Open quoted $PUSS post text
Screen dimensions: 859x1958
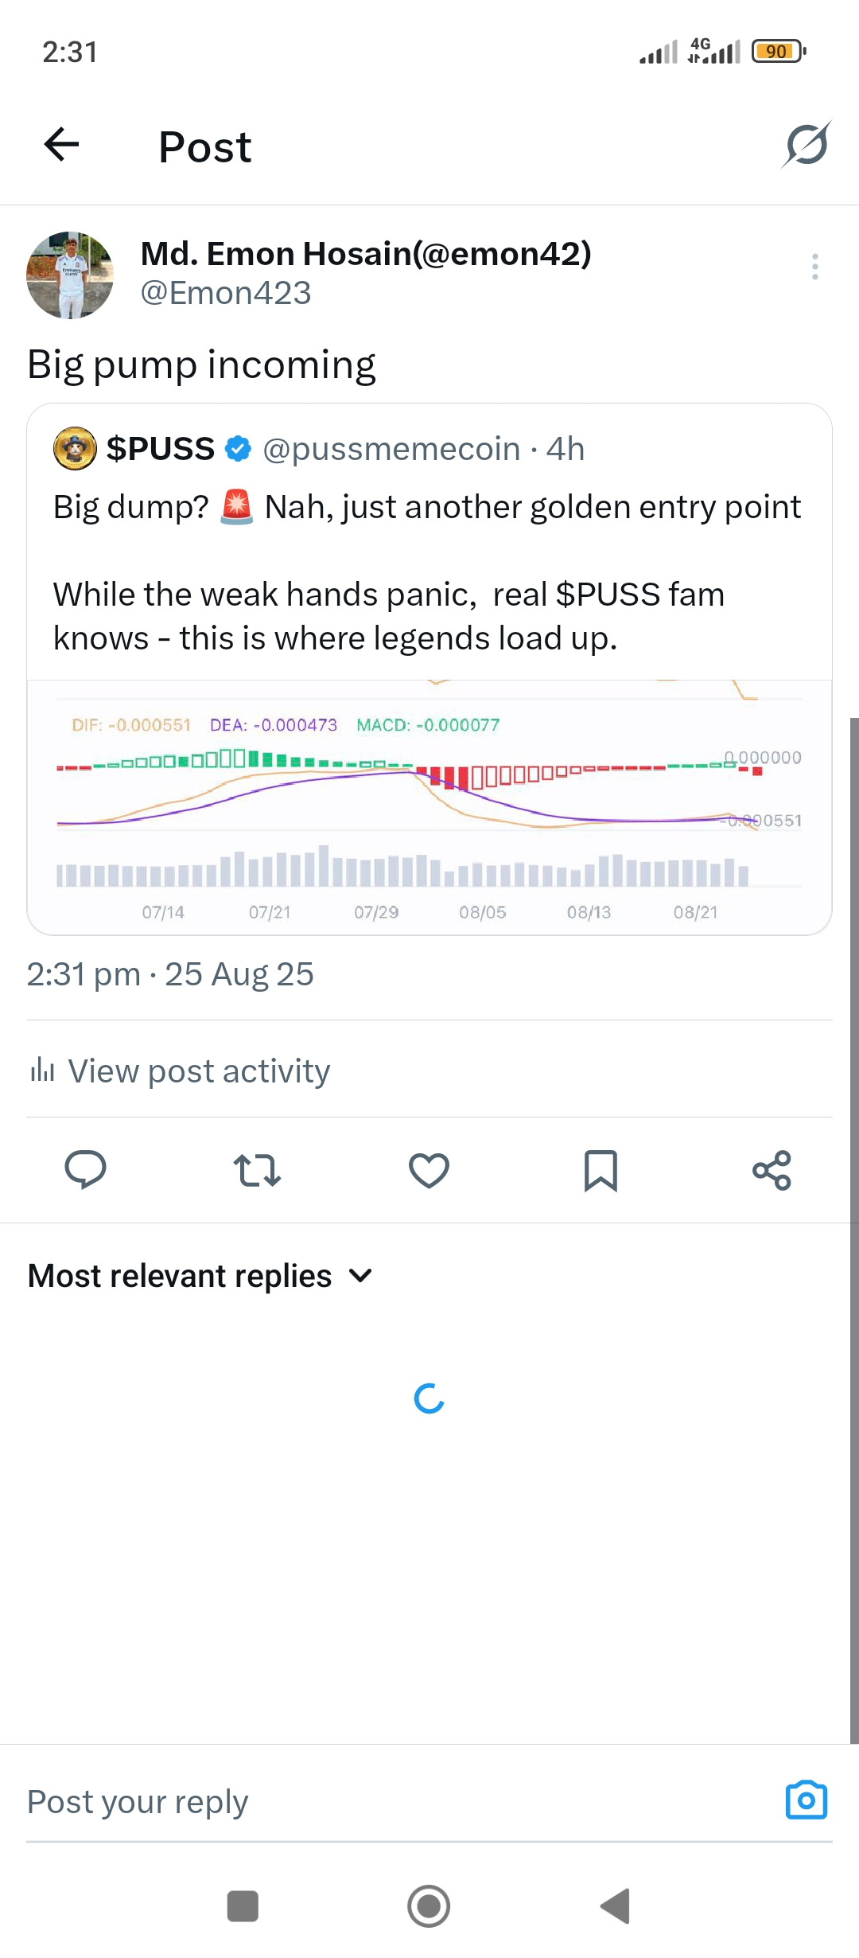point(428,571)
